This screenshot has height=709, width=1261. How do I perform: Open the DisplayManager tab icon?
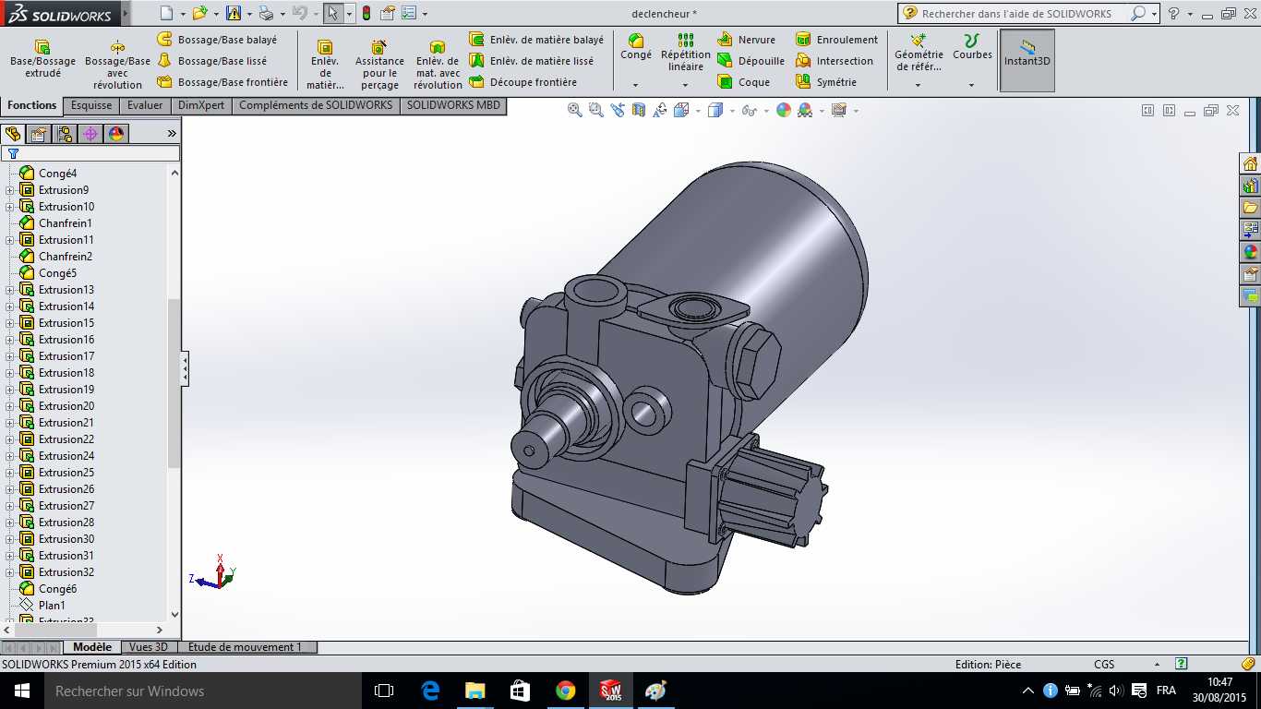click(x=116, y=134)
